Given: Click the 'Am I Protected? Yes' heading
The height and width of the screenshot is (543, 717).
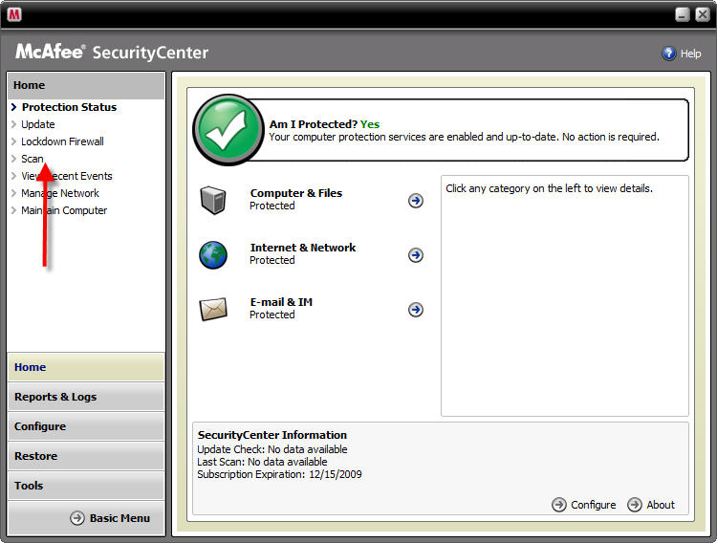Looking at the screenshot, I should point(324,124).
